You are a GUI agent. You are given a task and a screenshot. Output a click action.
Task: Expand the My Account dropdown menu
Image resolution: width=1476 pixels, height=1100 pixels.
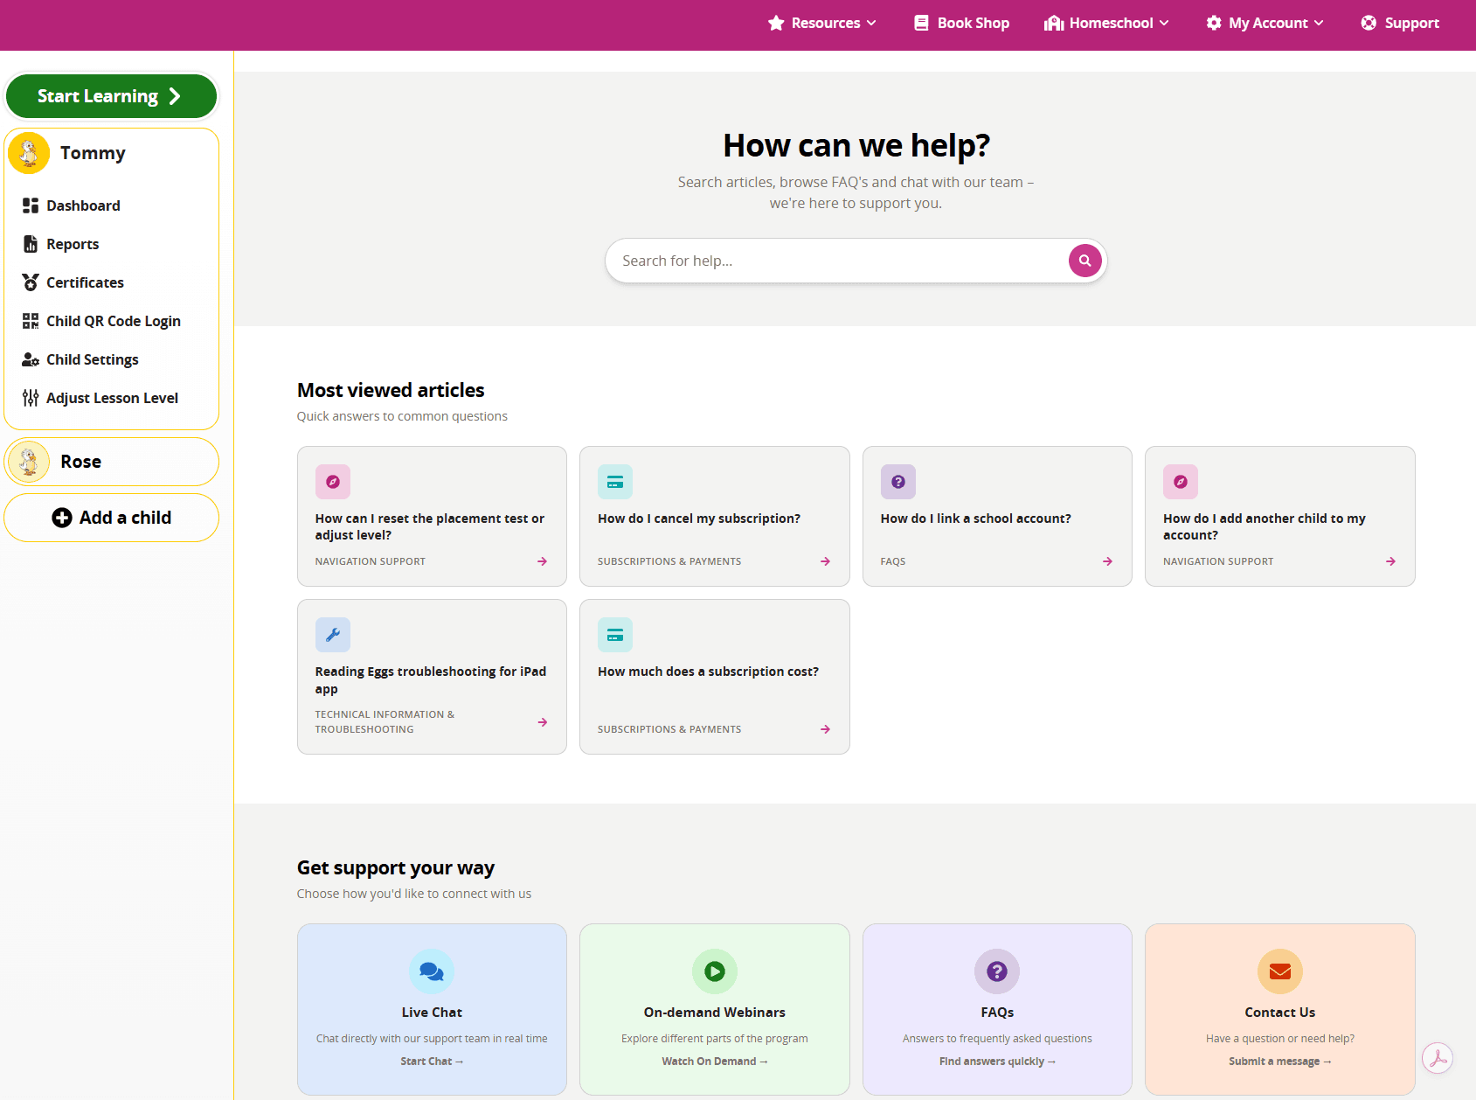[x=1265, y=24]
